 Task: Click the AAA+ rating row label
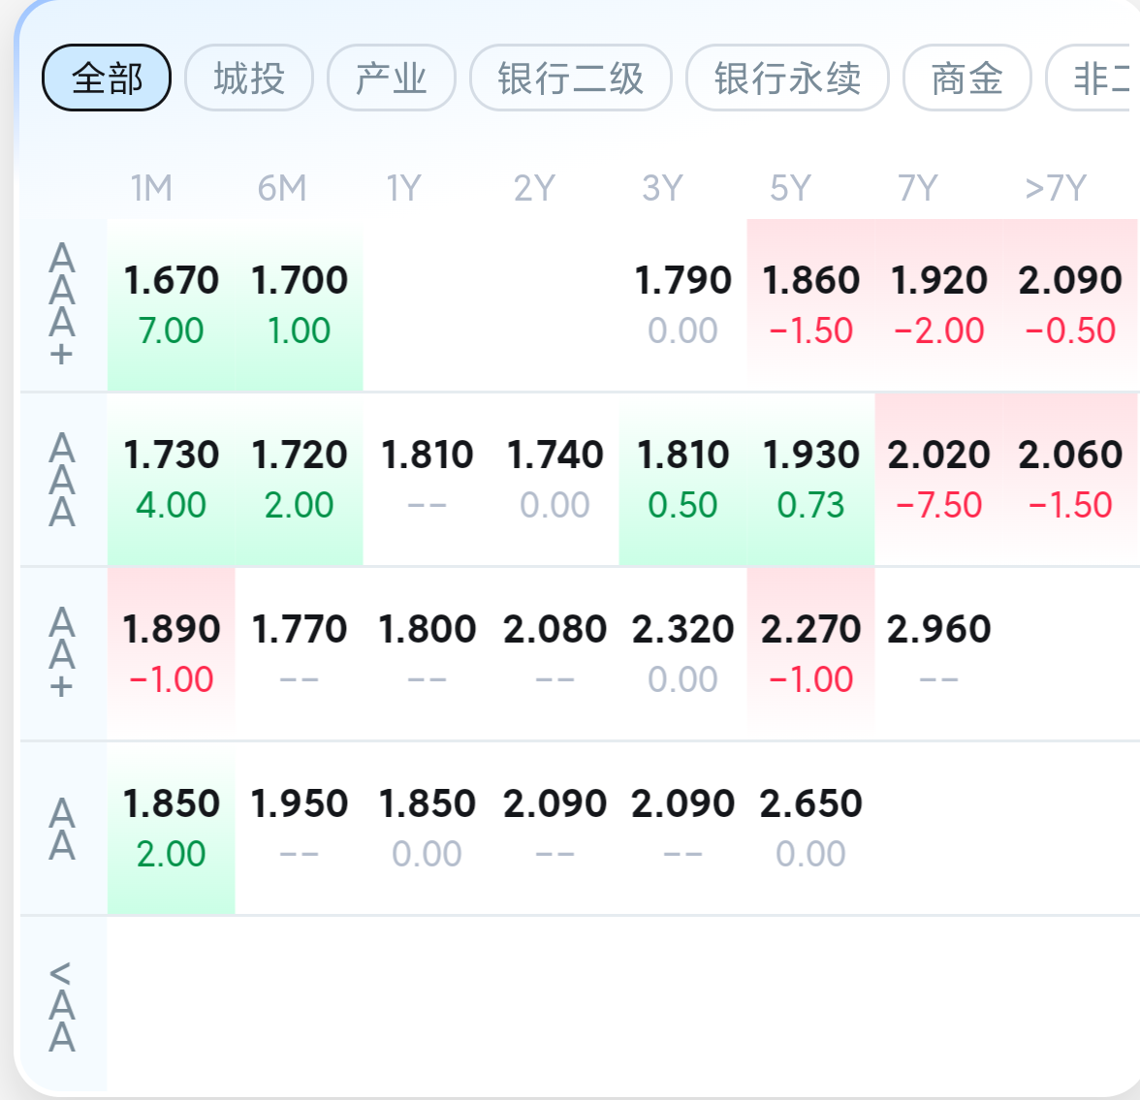62,304
